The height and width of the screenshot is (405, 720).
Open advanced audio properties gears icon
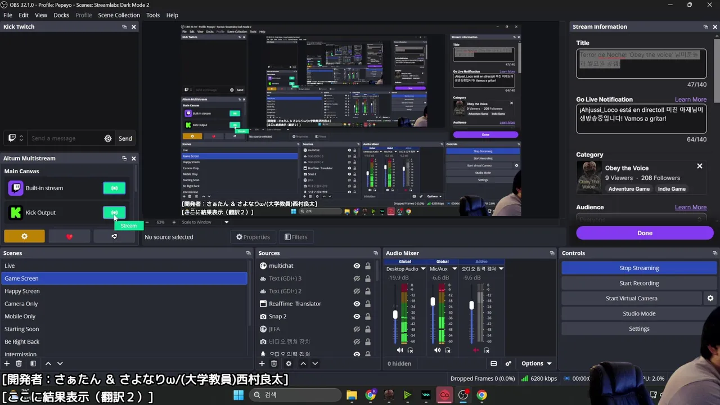pyautogui.click(x=508, y=363)
